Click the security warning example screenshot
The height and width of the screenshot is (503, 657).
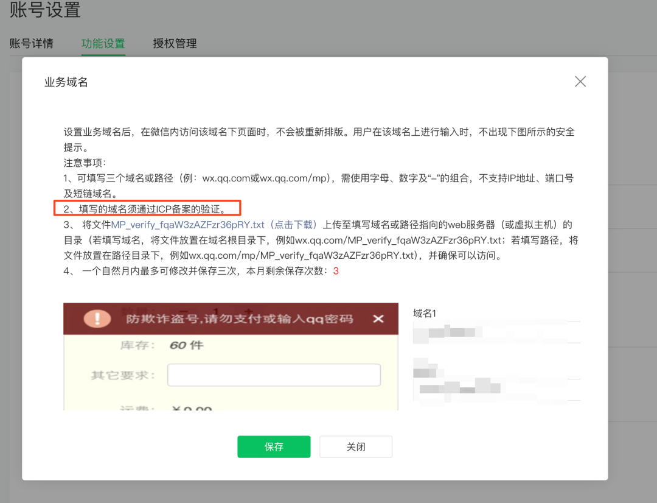(231, 356)
